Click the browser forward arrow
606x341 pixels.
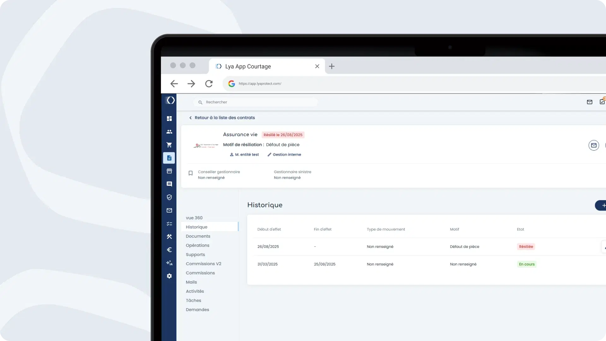191,84
